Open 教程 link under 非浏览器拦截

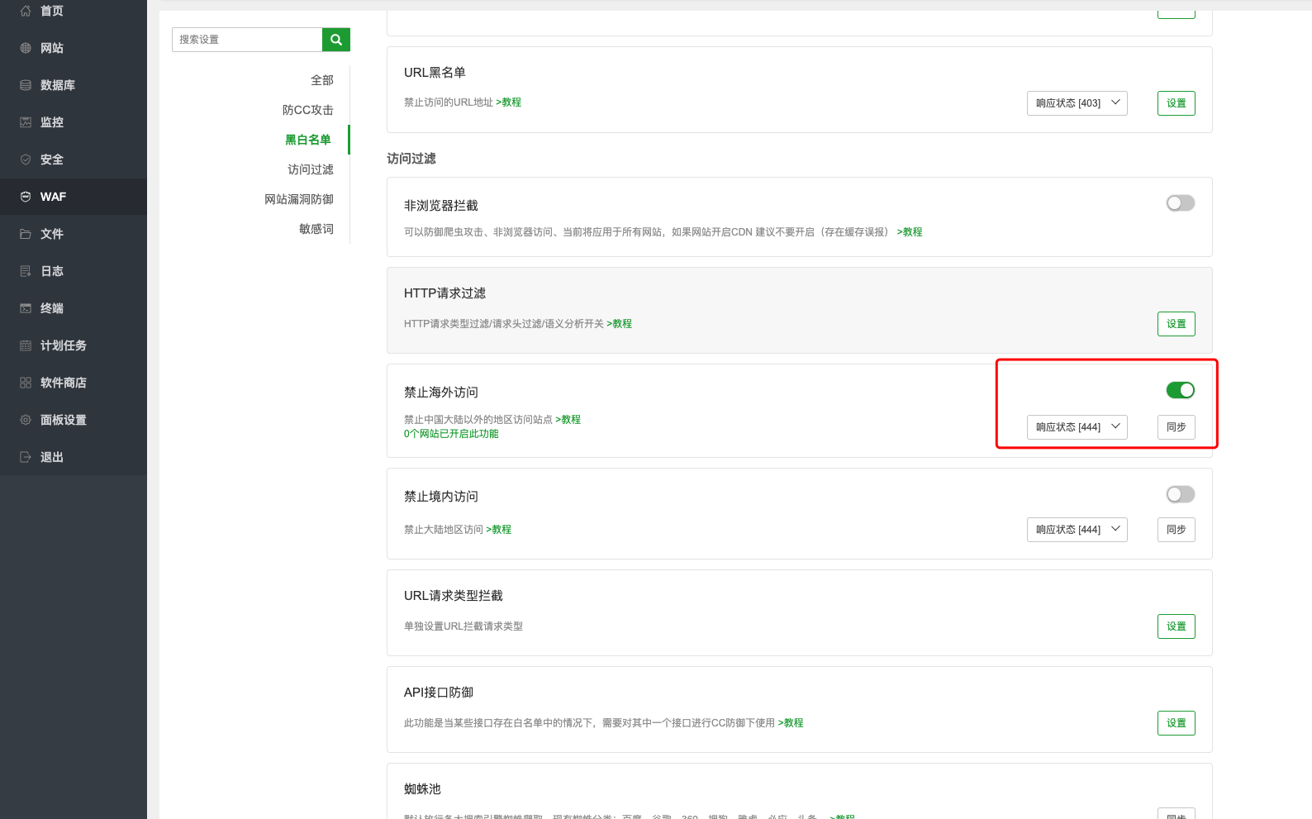(x=910, y=232)
